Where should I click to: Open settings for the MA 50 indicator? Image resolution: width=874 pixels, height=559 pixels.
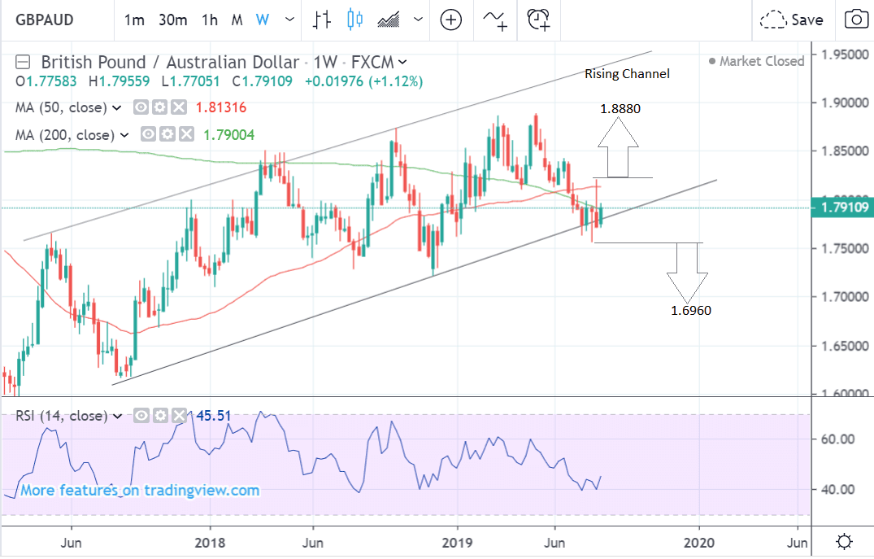point(159,107)
